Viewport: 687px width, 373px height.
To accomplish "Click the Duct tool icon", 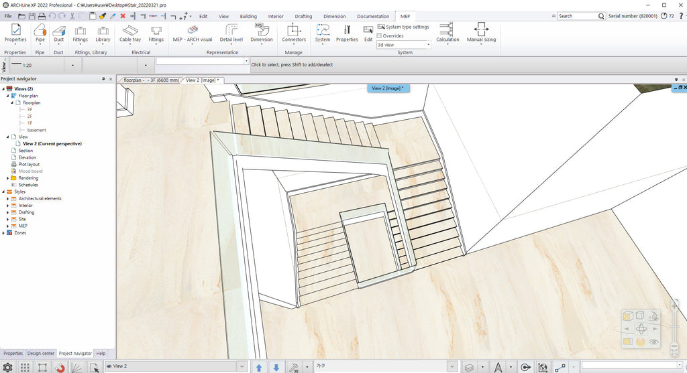I will pos(59,31).
